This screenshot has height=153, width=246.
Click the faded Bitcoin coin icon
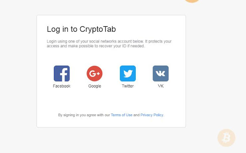coord(226,138)
